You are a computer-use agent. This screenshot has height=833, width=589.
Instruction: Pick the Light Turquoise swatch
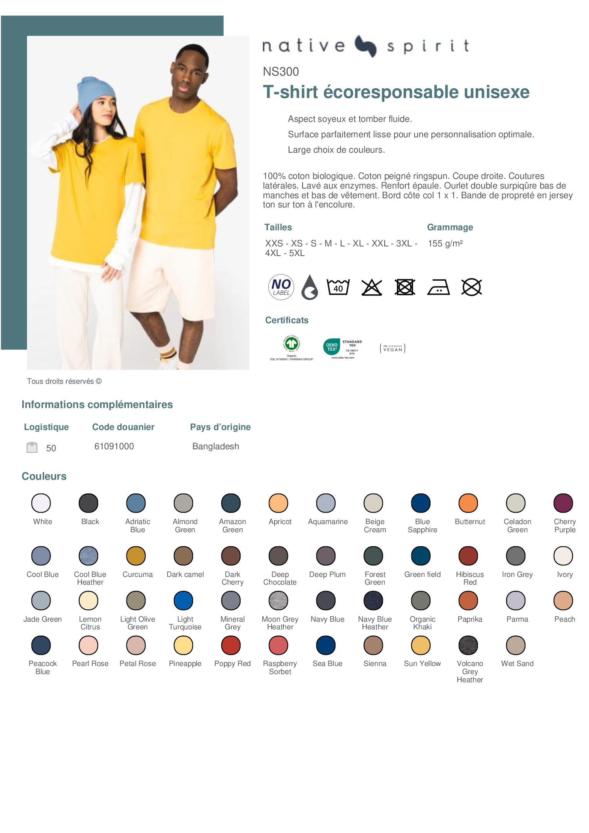click(183, 600)
